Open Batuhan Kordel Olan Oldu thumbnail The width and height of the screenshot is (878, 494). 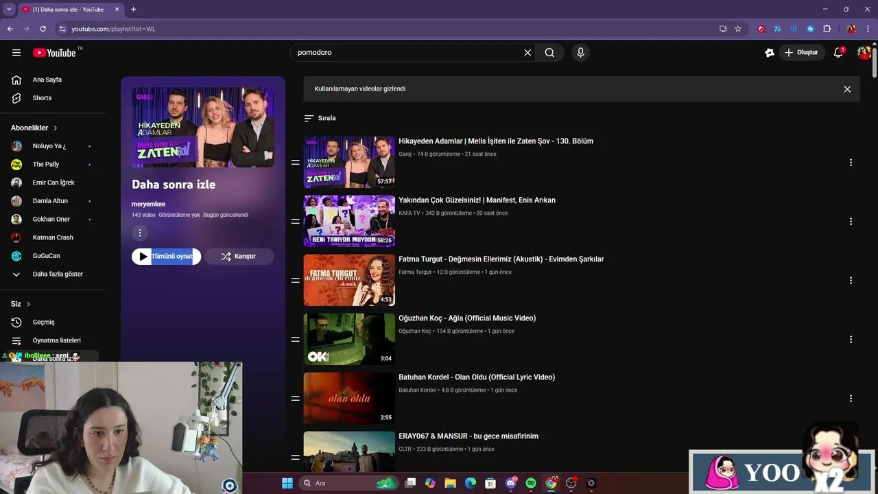click(349, 398)
